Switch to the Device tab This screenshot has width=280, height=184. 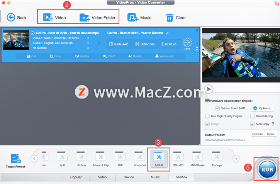coord(129,177)
